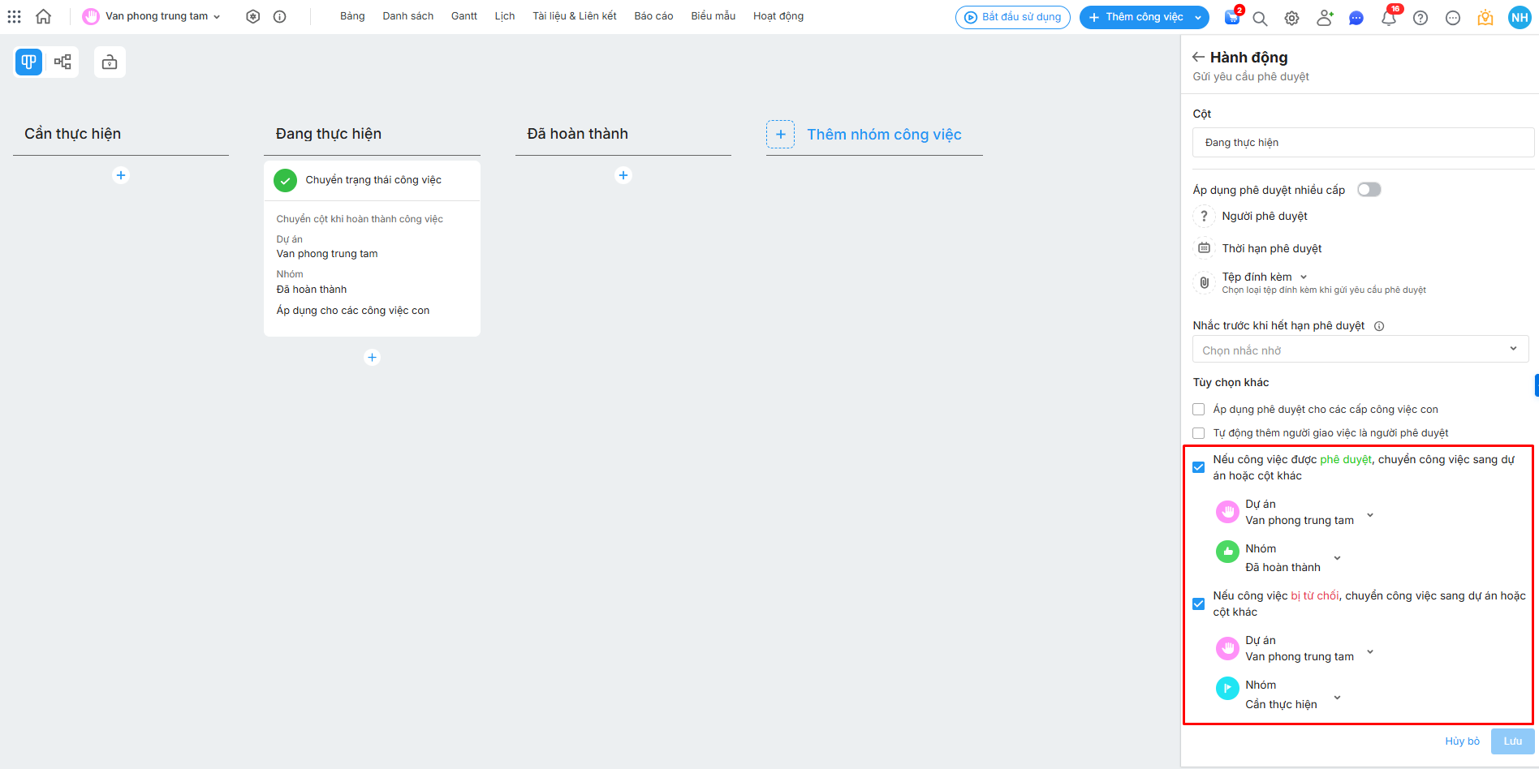Open project settings hexagon icon
1539x769 pixels.
(253, 16)
